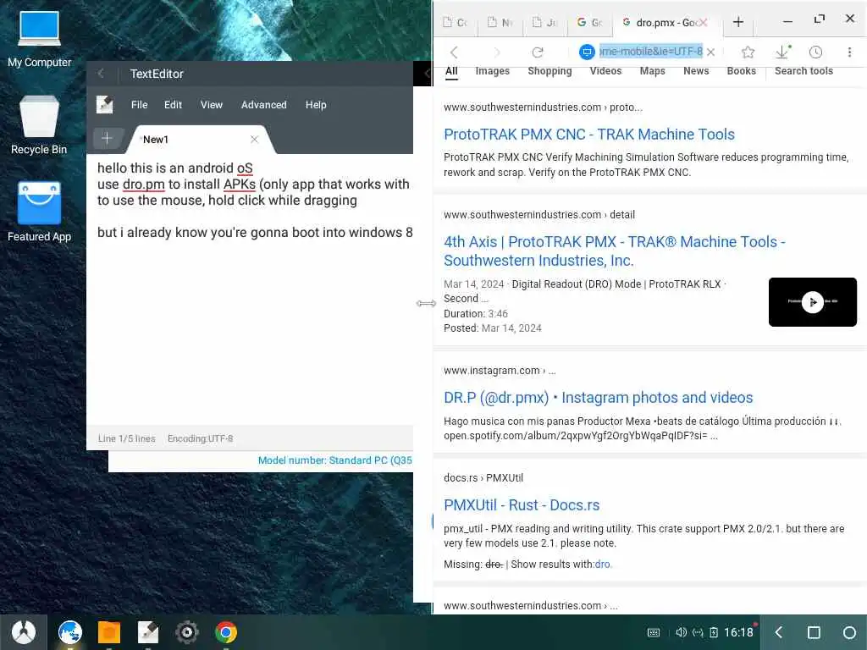This screenshot has height=650, width=867.
Task: Select the All search filter
Action: 452,71
